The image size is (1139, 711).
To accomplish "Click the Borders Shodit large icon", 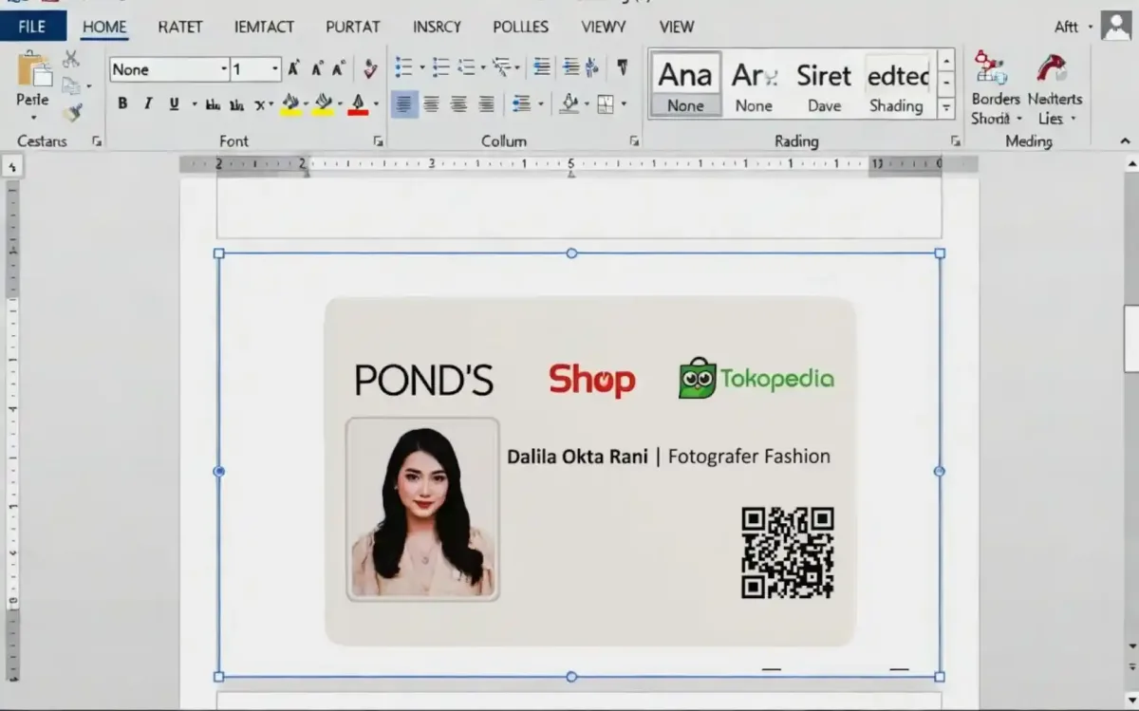I will pyautogui.click(x=989, y=69).
